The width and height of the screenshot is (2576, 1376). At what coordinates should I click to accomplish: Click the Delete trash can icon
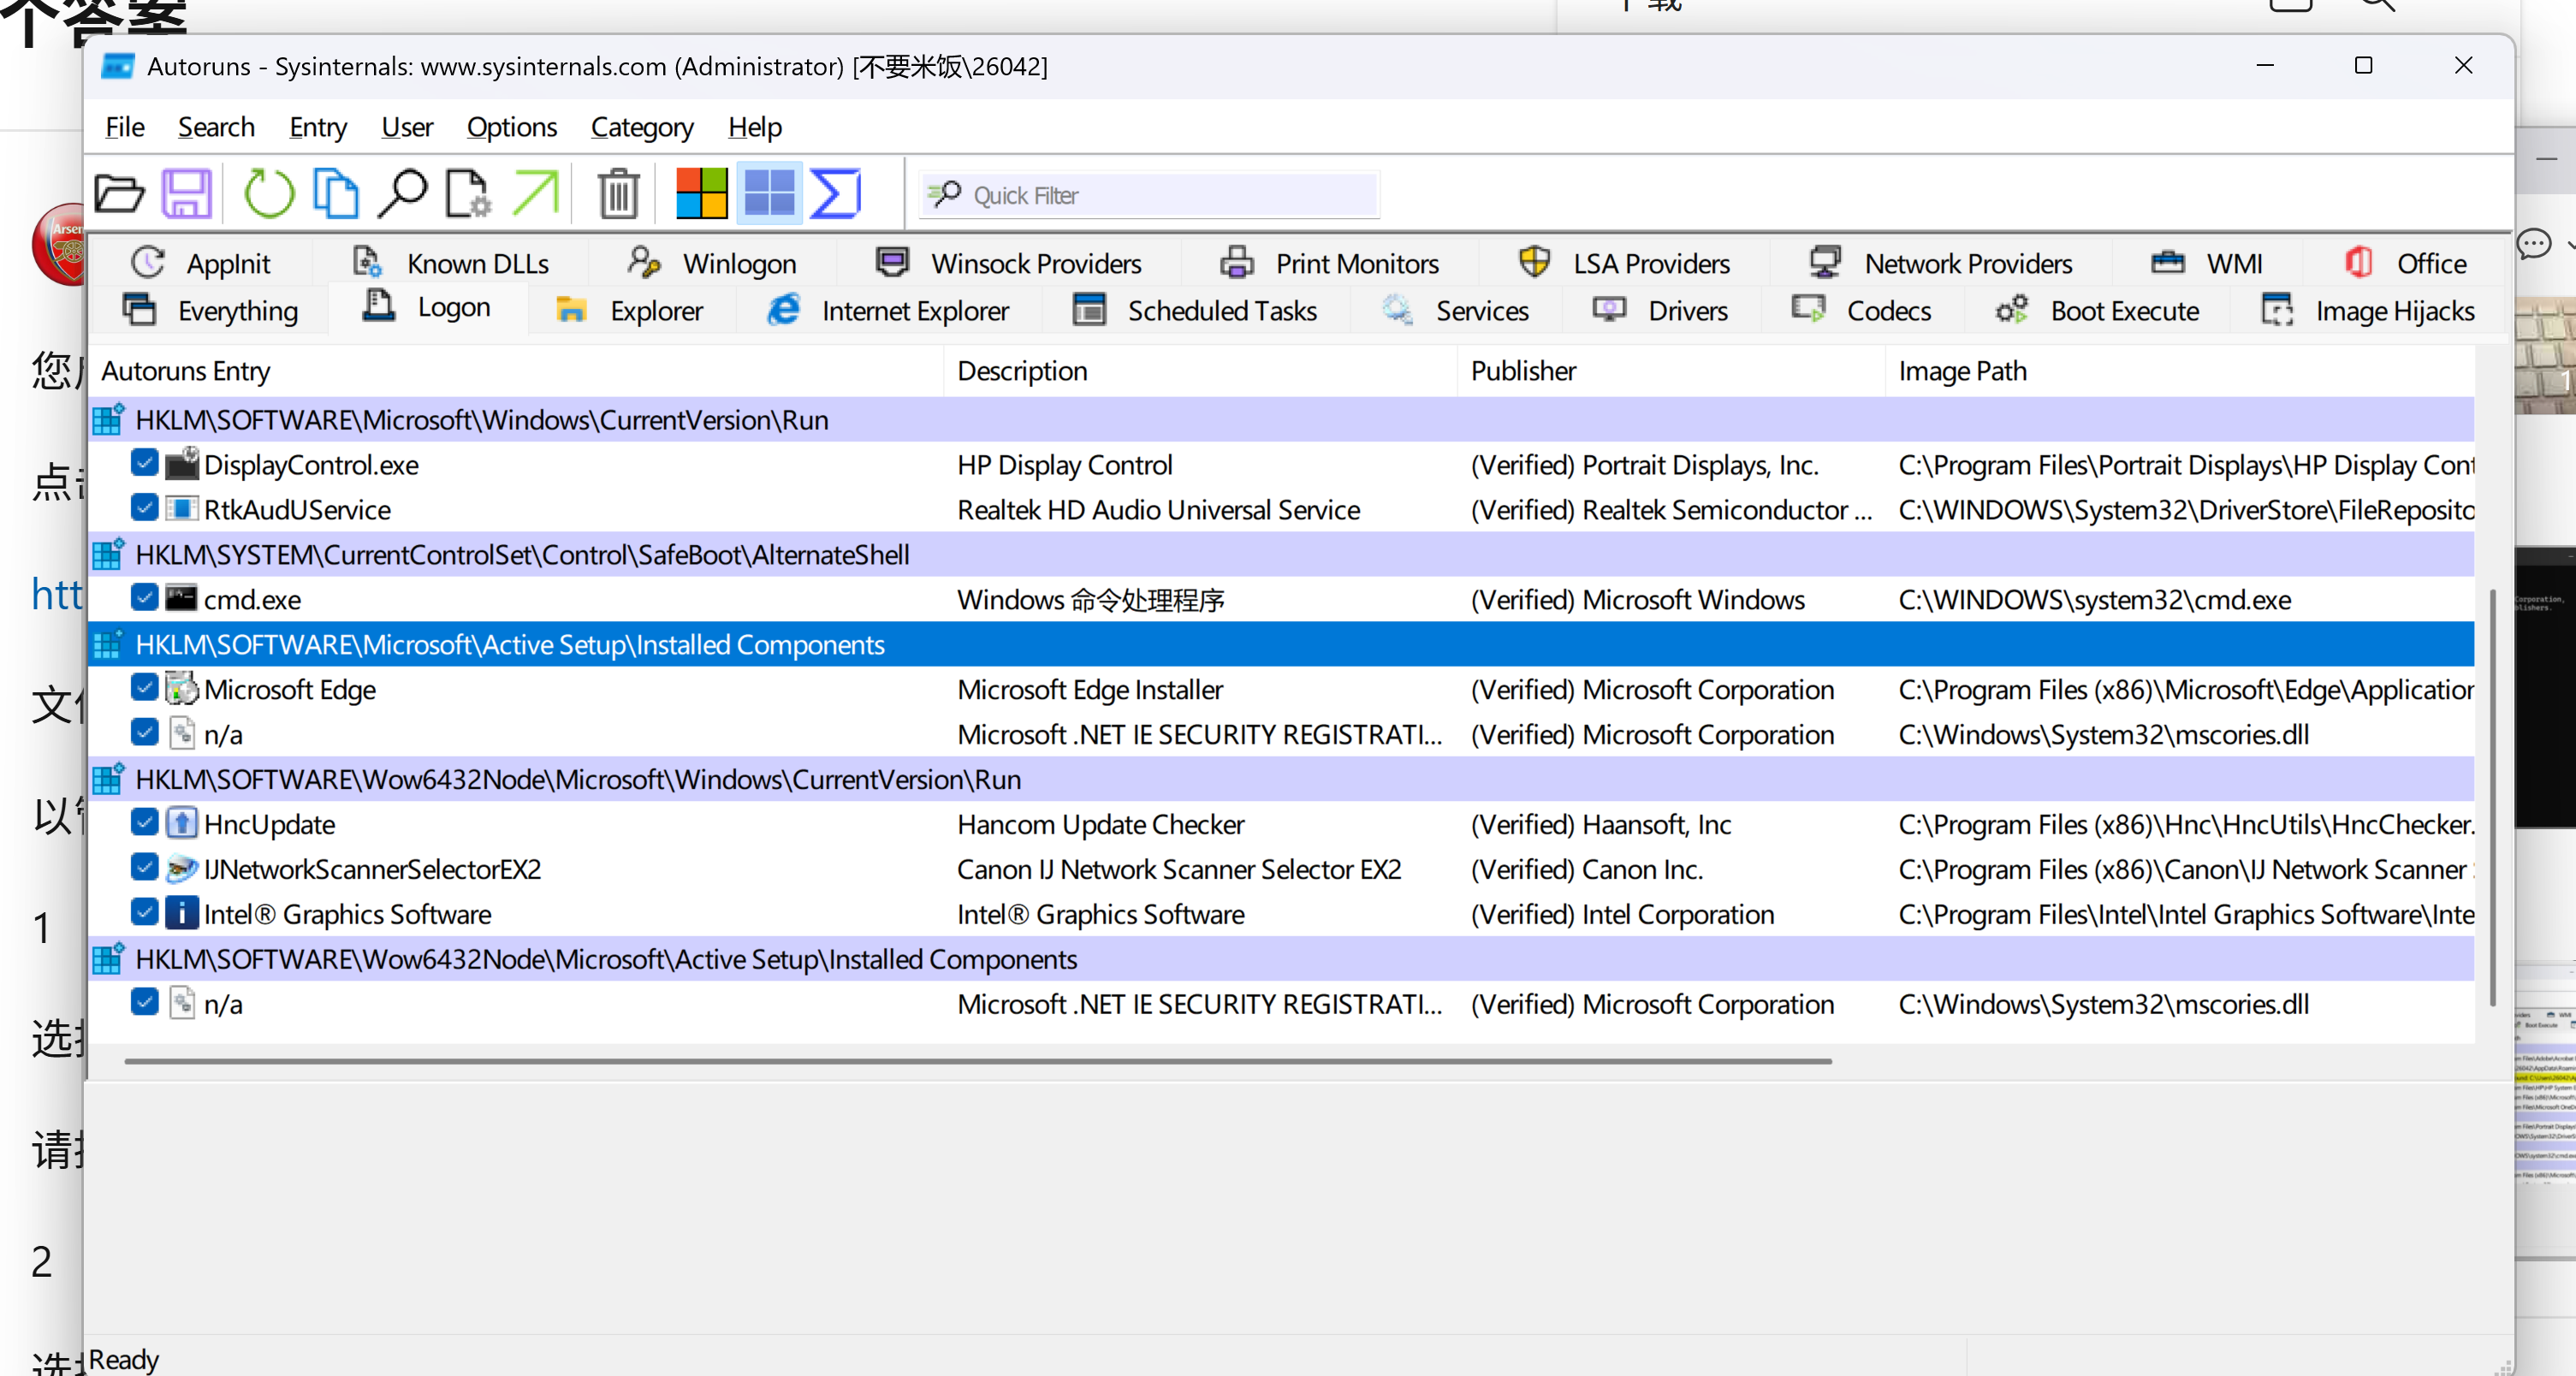pos(619,193)
